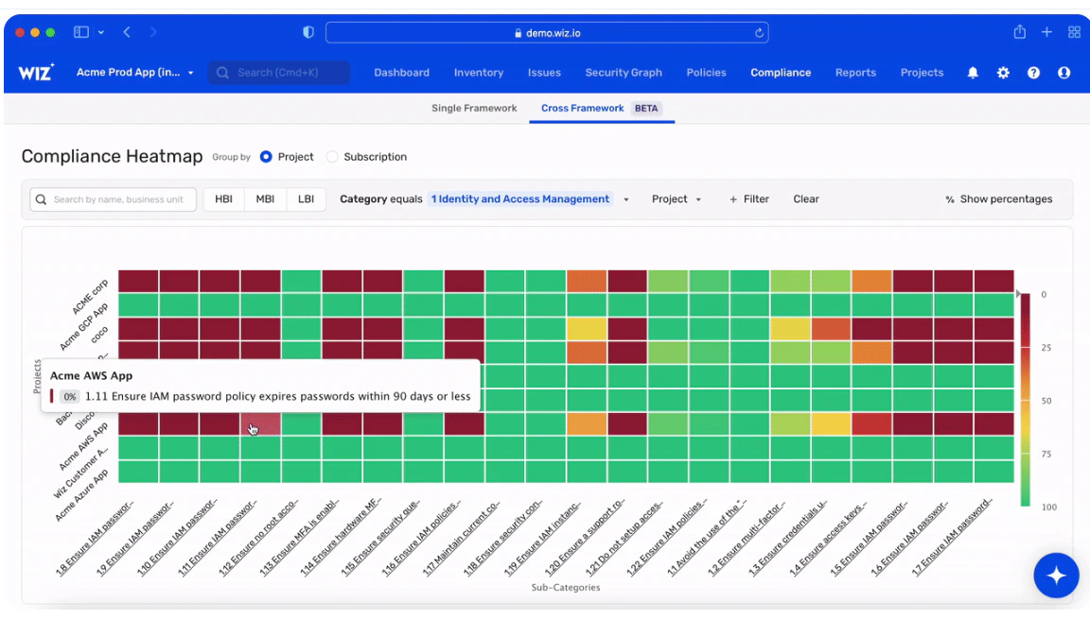1090x620 pixels.
Task: Open the settings gear
Action: click(x=1003, y=73)
